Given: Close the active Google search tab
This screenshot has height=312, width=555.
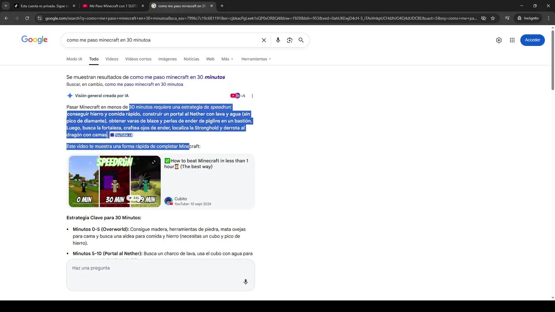Looking at the screenshot, I should click(x=212, y=6).
